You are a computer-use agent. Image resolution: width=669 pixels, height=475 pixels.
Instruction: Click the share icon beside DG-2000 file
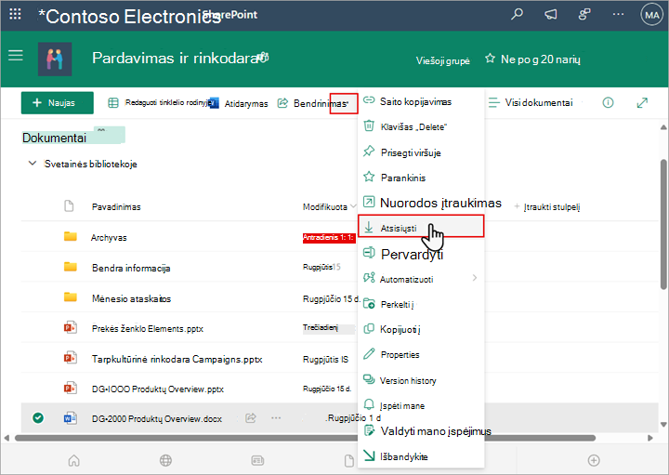(251, 417)
